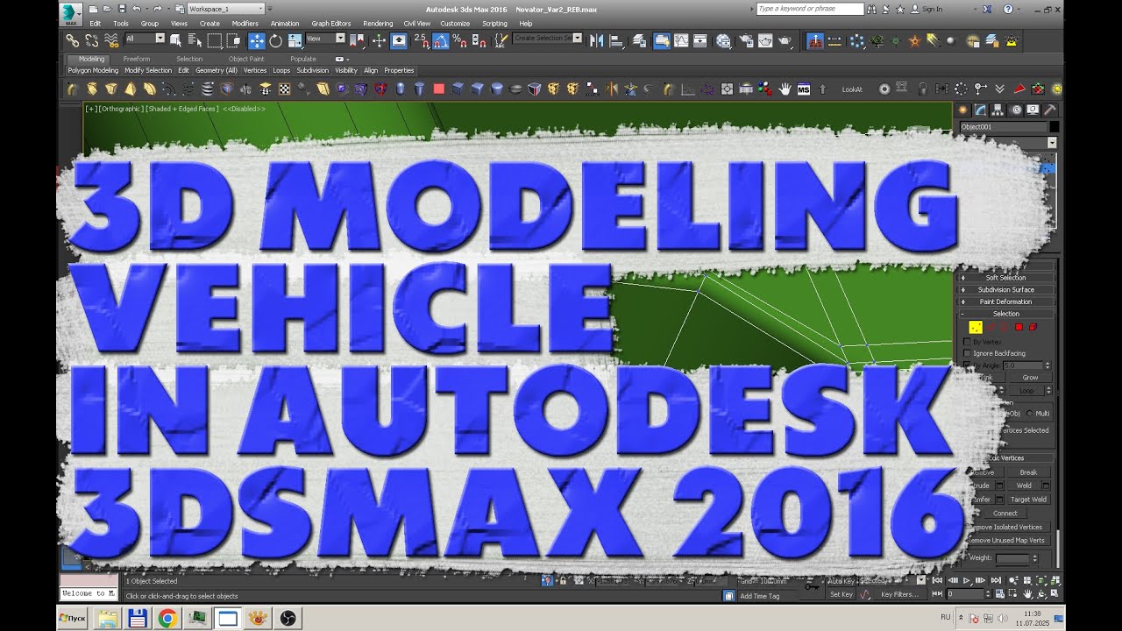Open the Utilities hammer panel tab

click(1048, 110)
